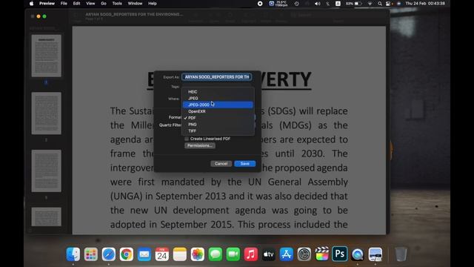Open the Mail app in Dock
474x267 pixels.
[x=144, y=254]
